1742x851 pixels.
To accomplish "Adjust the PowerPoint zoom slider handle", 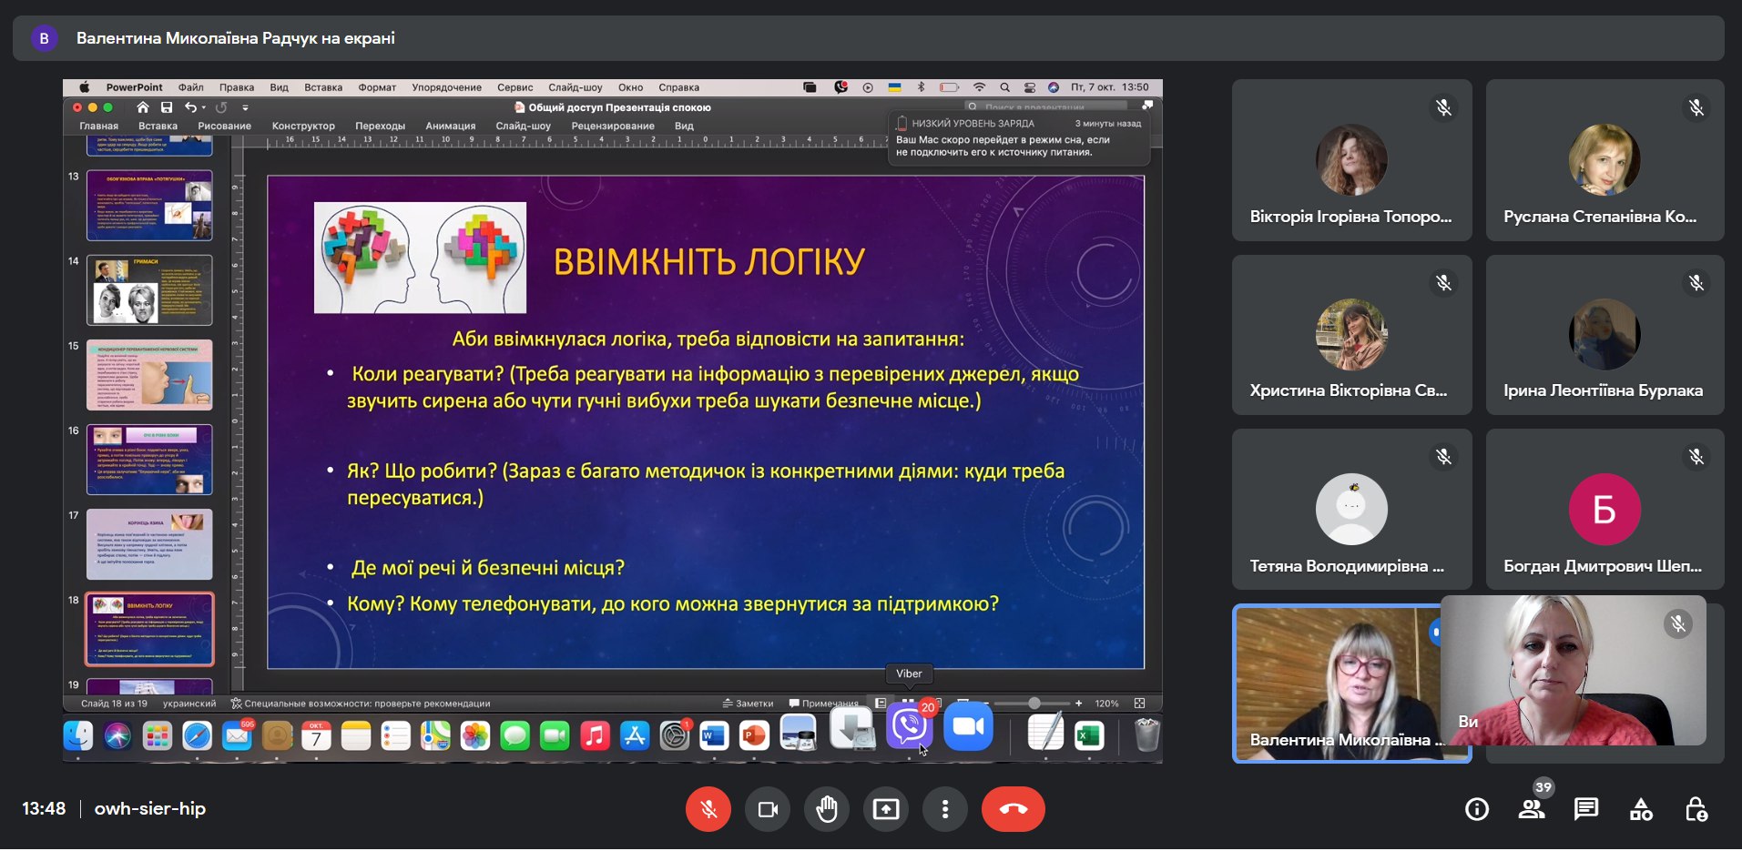I will (1034, 704).
